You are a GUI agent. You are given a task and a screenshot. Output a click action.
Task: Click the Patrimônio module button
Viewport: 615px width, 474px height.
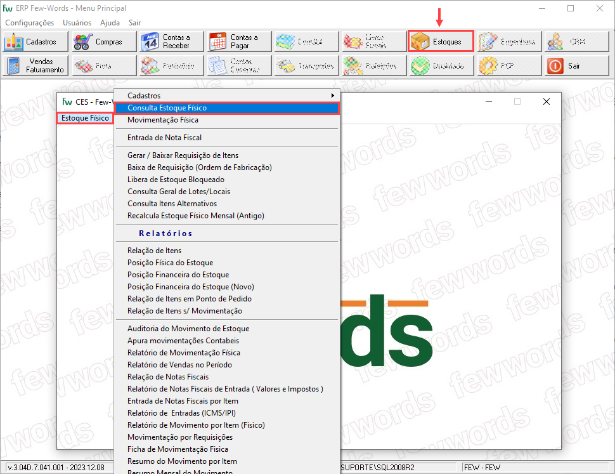[172, 65]
